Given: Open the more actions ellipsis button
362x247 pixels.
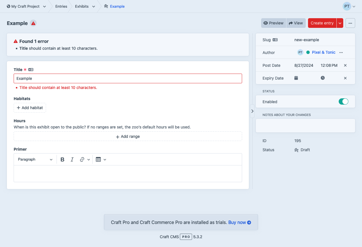Looking at the screenshot, I should pyautogui.click(x=350, y=23).
